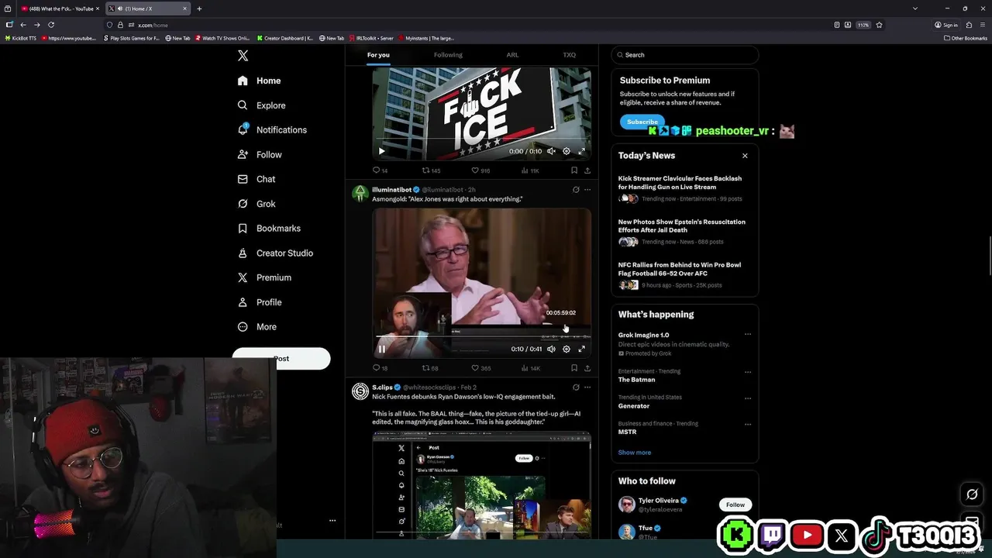Open Kick Streamer Clavicular news story

coord(680,183)
